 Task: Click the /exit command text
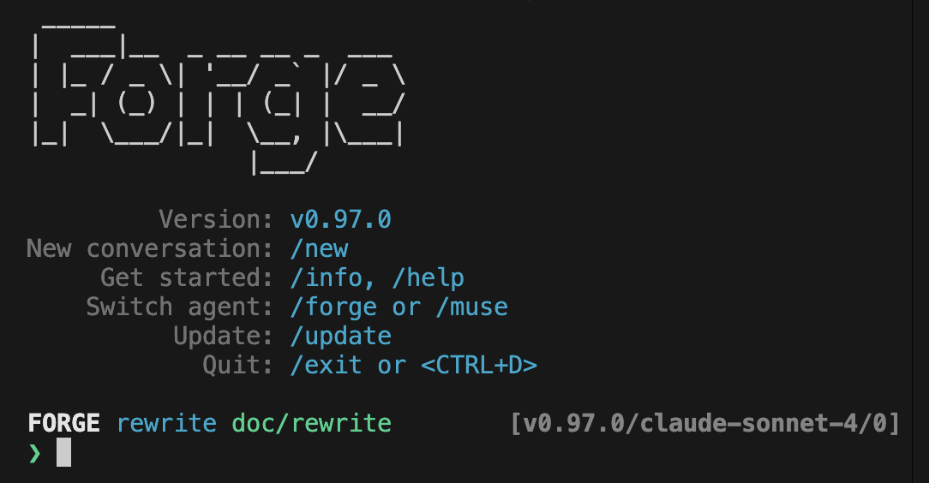[x=326, y=365]
